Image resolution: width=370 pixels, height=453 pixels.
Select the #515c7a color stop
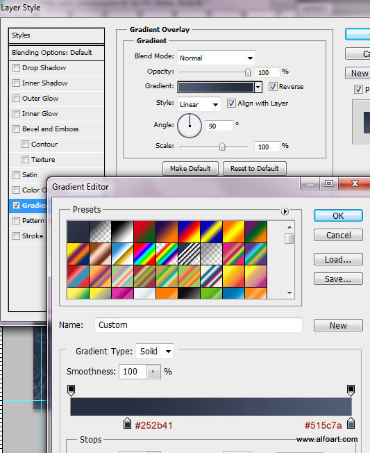point(351,423)
